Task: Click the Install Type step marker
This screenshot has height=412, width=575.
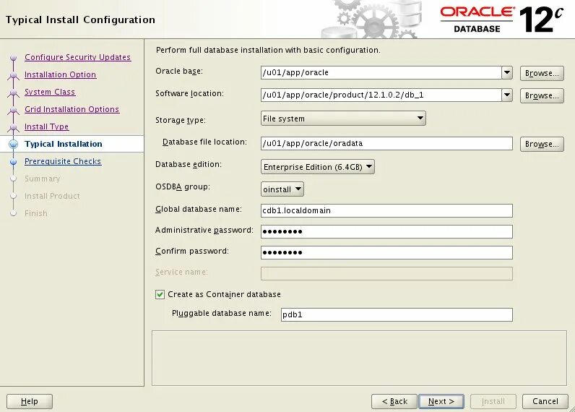Action: (14, 127)
